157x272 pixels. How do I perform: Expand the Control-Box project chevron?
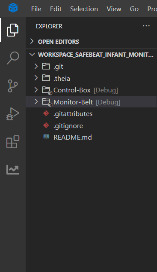(x=36, y=90)
